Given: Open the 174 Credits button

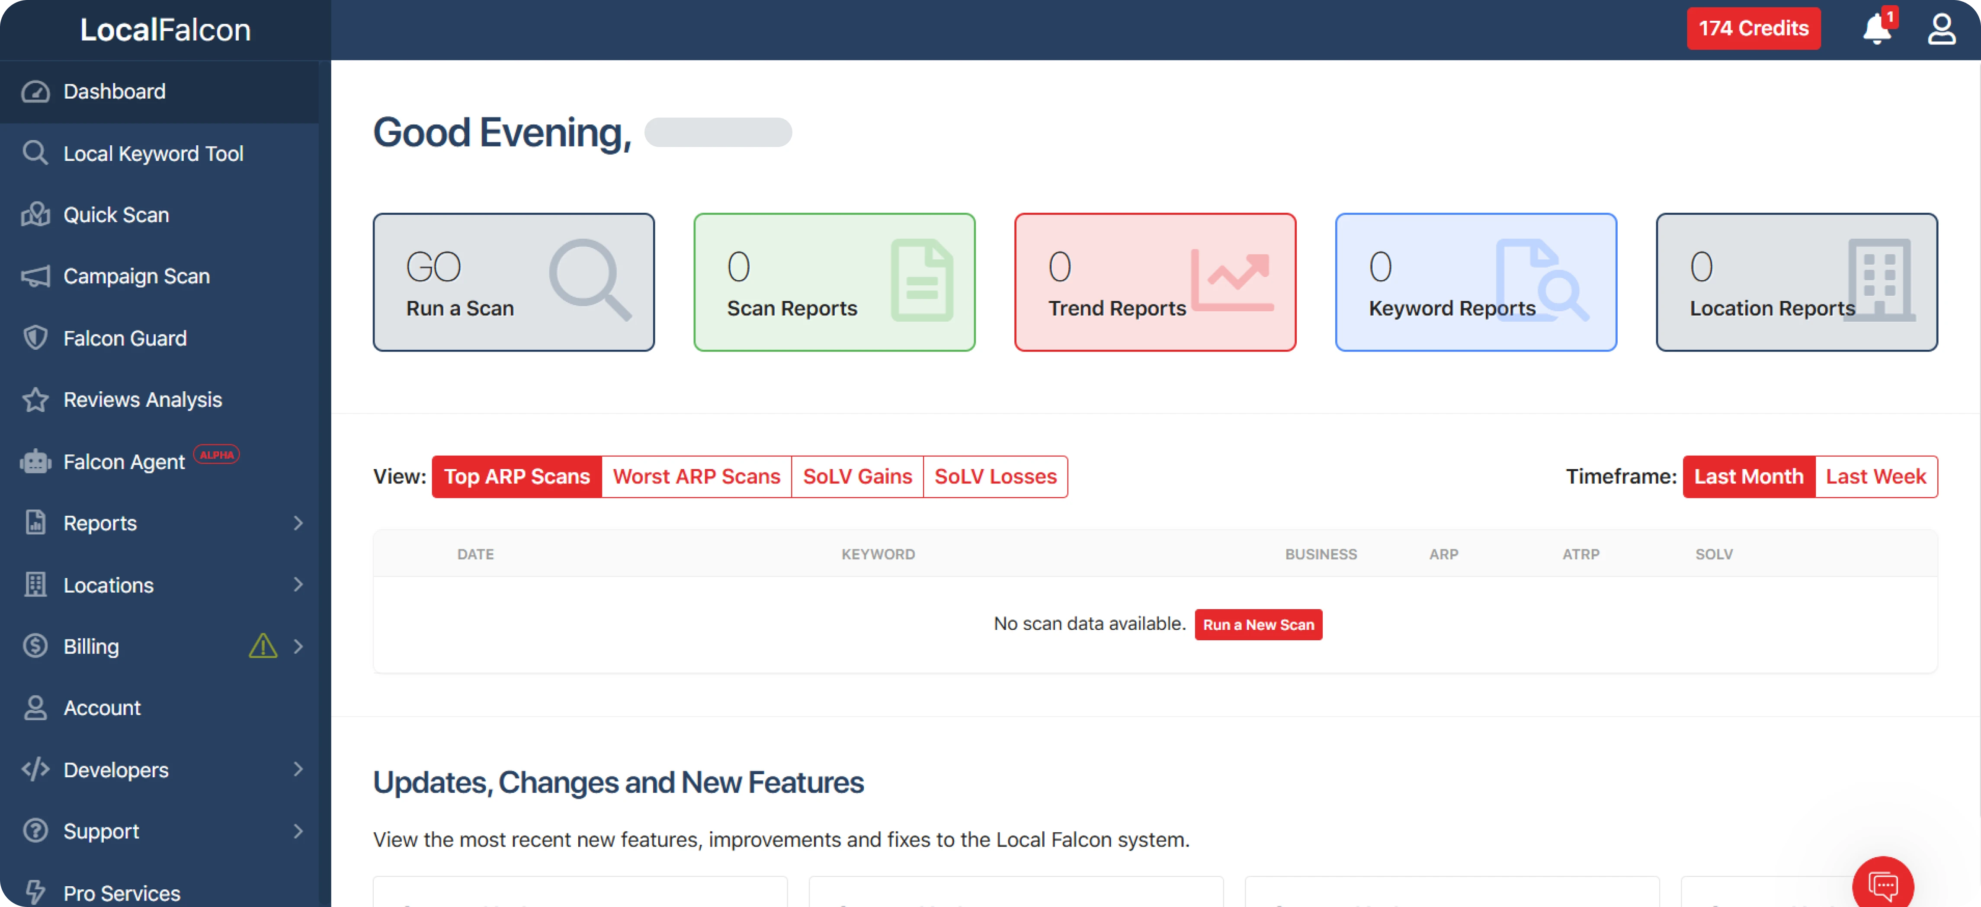Looking at the screenshot, I should click(1754, 29).
